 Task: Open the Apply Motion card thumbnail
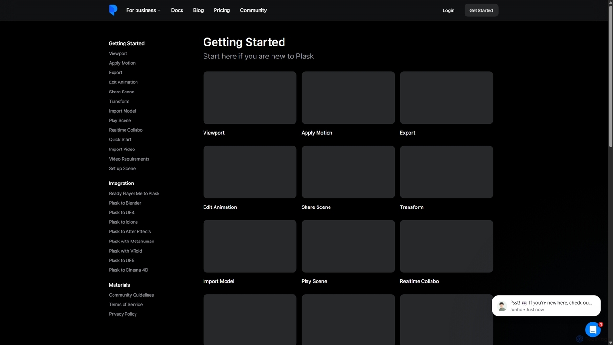tap(348, 98)
